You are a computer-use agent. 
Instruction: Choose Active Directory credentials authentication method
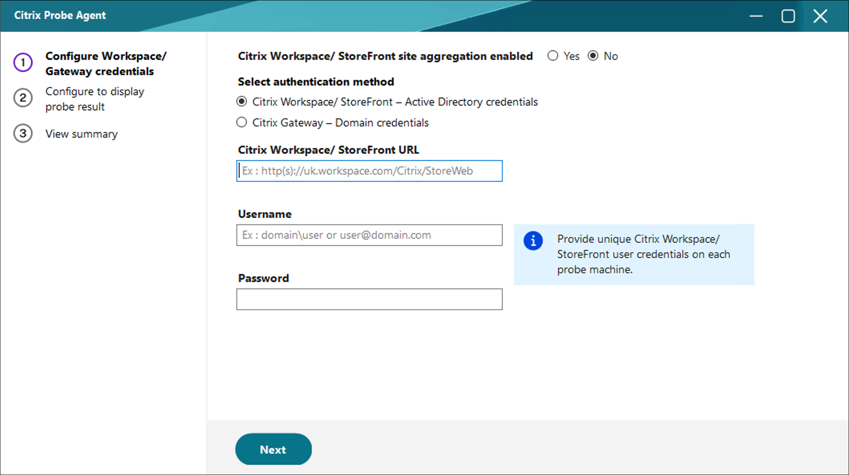242,101
